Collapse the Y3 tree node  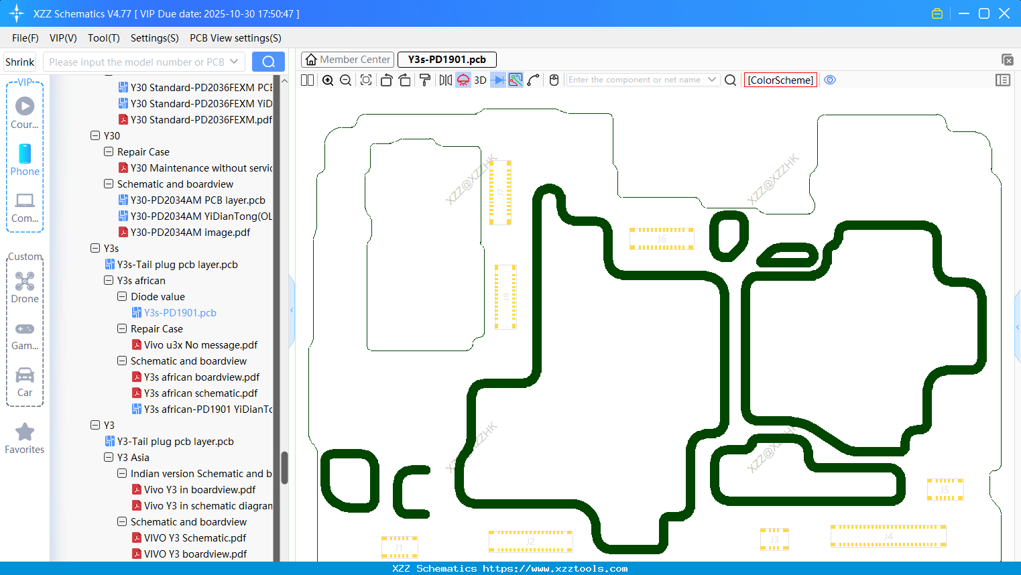95,425
